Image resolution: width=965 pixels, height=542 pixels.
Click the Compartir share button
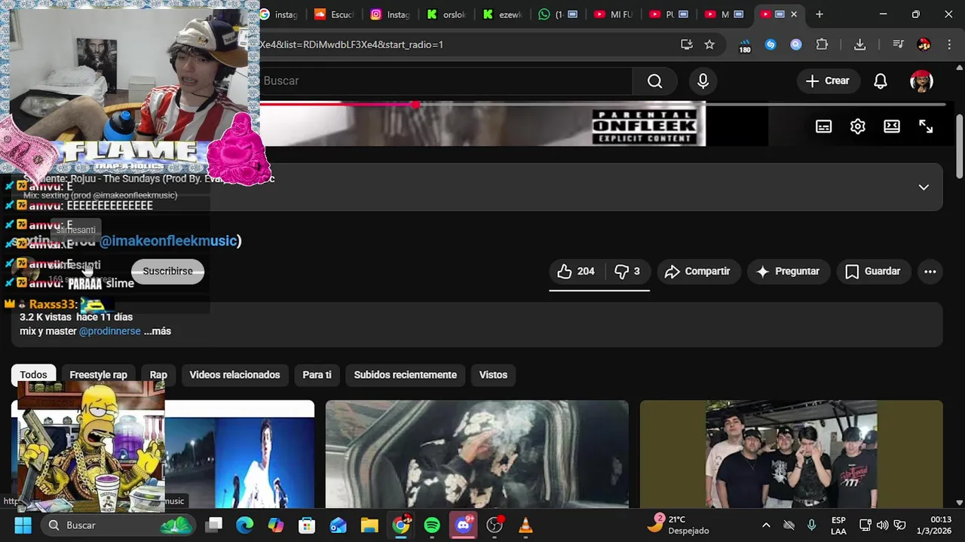point(698,271)
